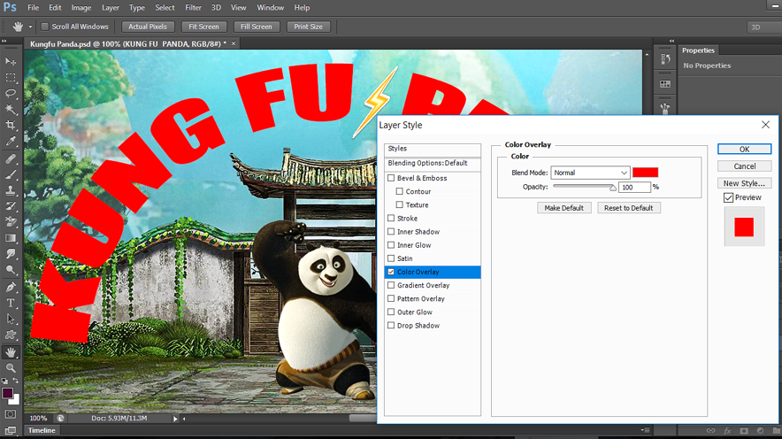Open the History panel icon
This screenshot has height=439, width=782.
coord(665,59)
